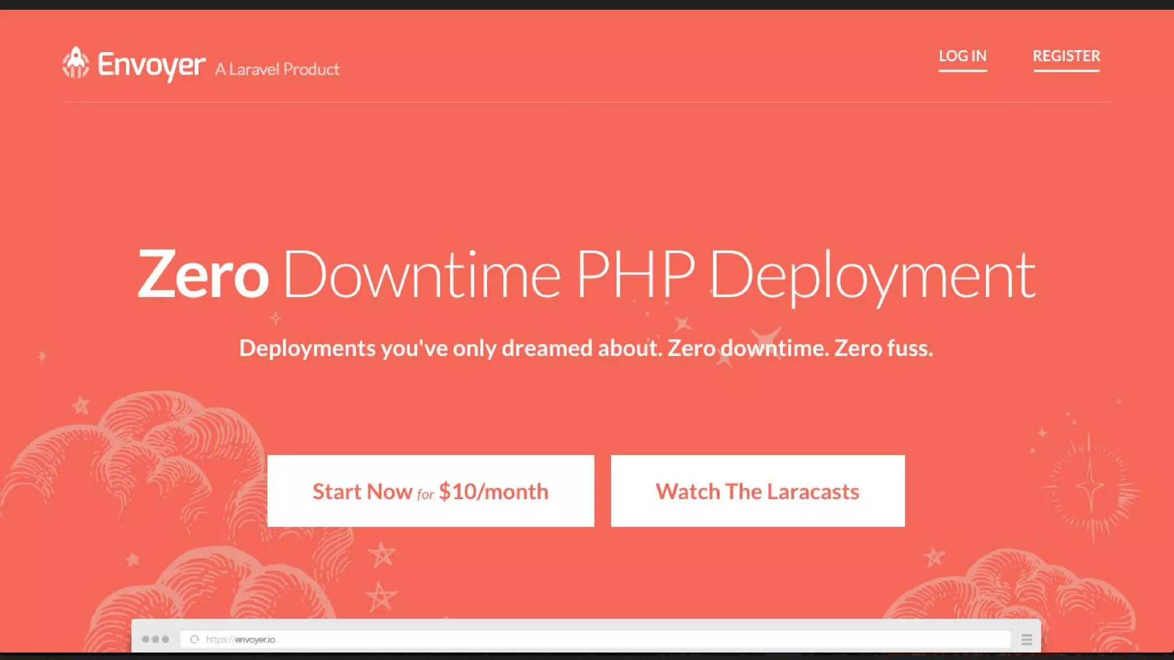Open the LOG IN page

(x=962, y=56)
